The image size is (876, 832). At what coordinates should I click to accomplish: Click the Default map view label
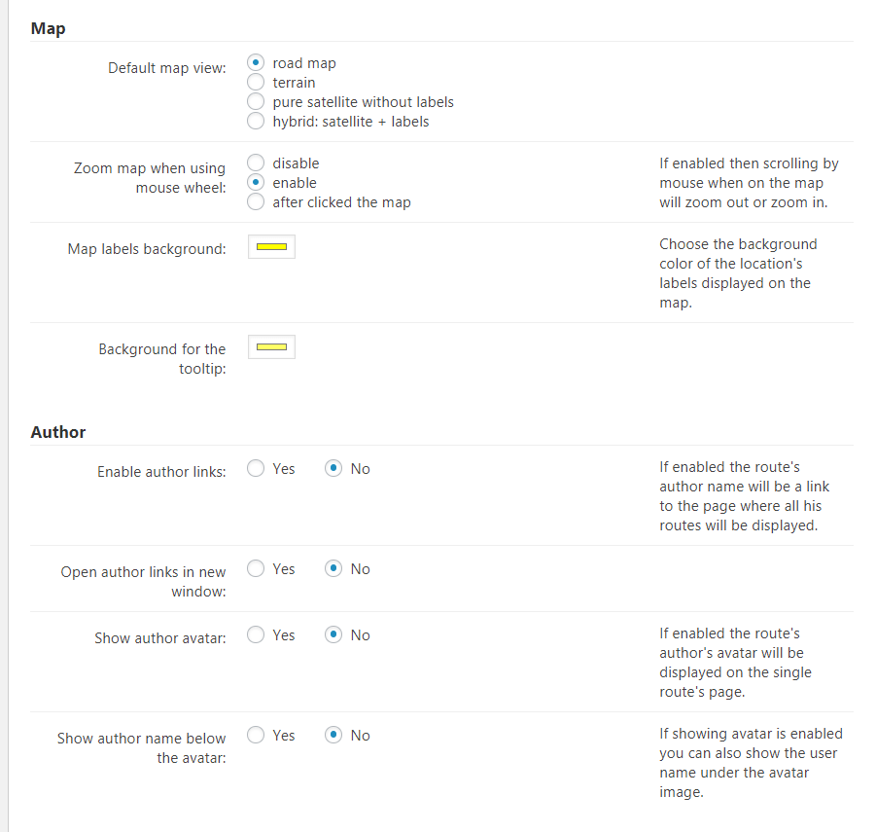(166, 68)
